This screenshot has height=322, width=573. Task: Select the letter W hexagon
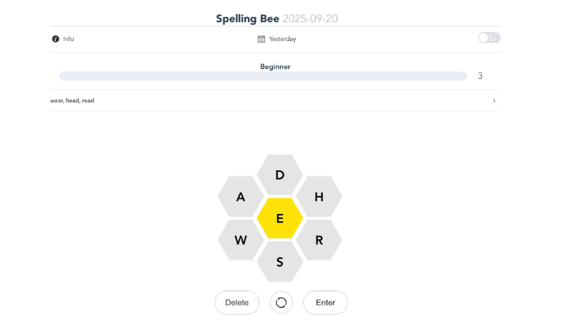pos(241,240)
